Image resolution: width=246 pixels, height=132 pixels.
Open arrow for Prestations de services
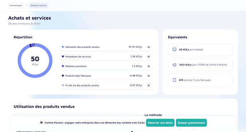click(x=148, y=57)
